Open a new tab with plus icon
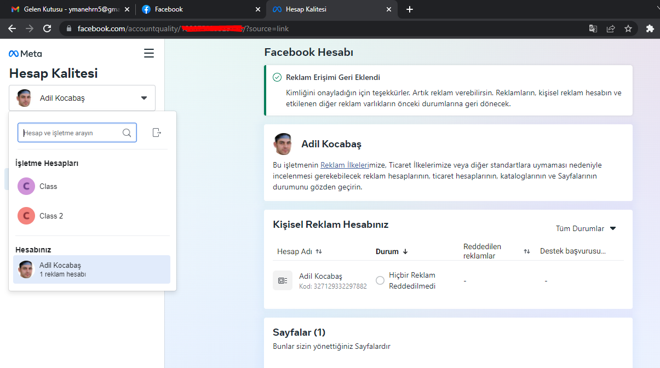 tap(409, 9)
